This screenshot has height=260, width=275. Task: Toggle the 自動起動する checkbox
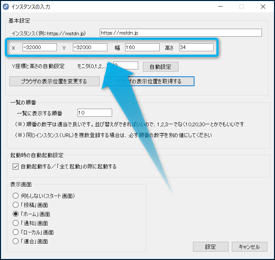pyautogui.click(x=15, y=167)
